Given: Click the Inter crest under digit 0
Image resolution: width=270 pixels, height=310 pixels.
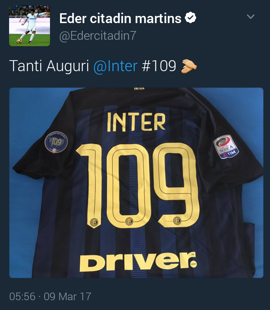Looking at the screenshot, I should pos(129,221).
